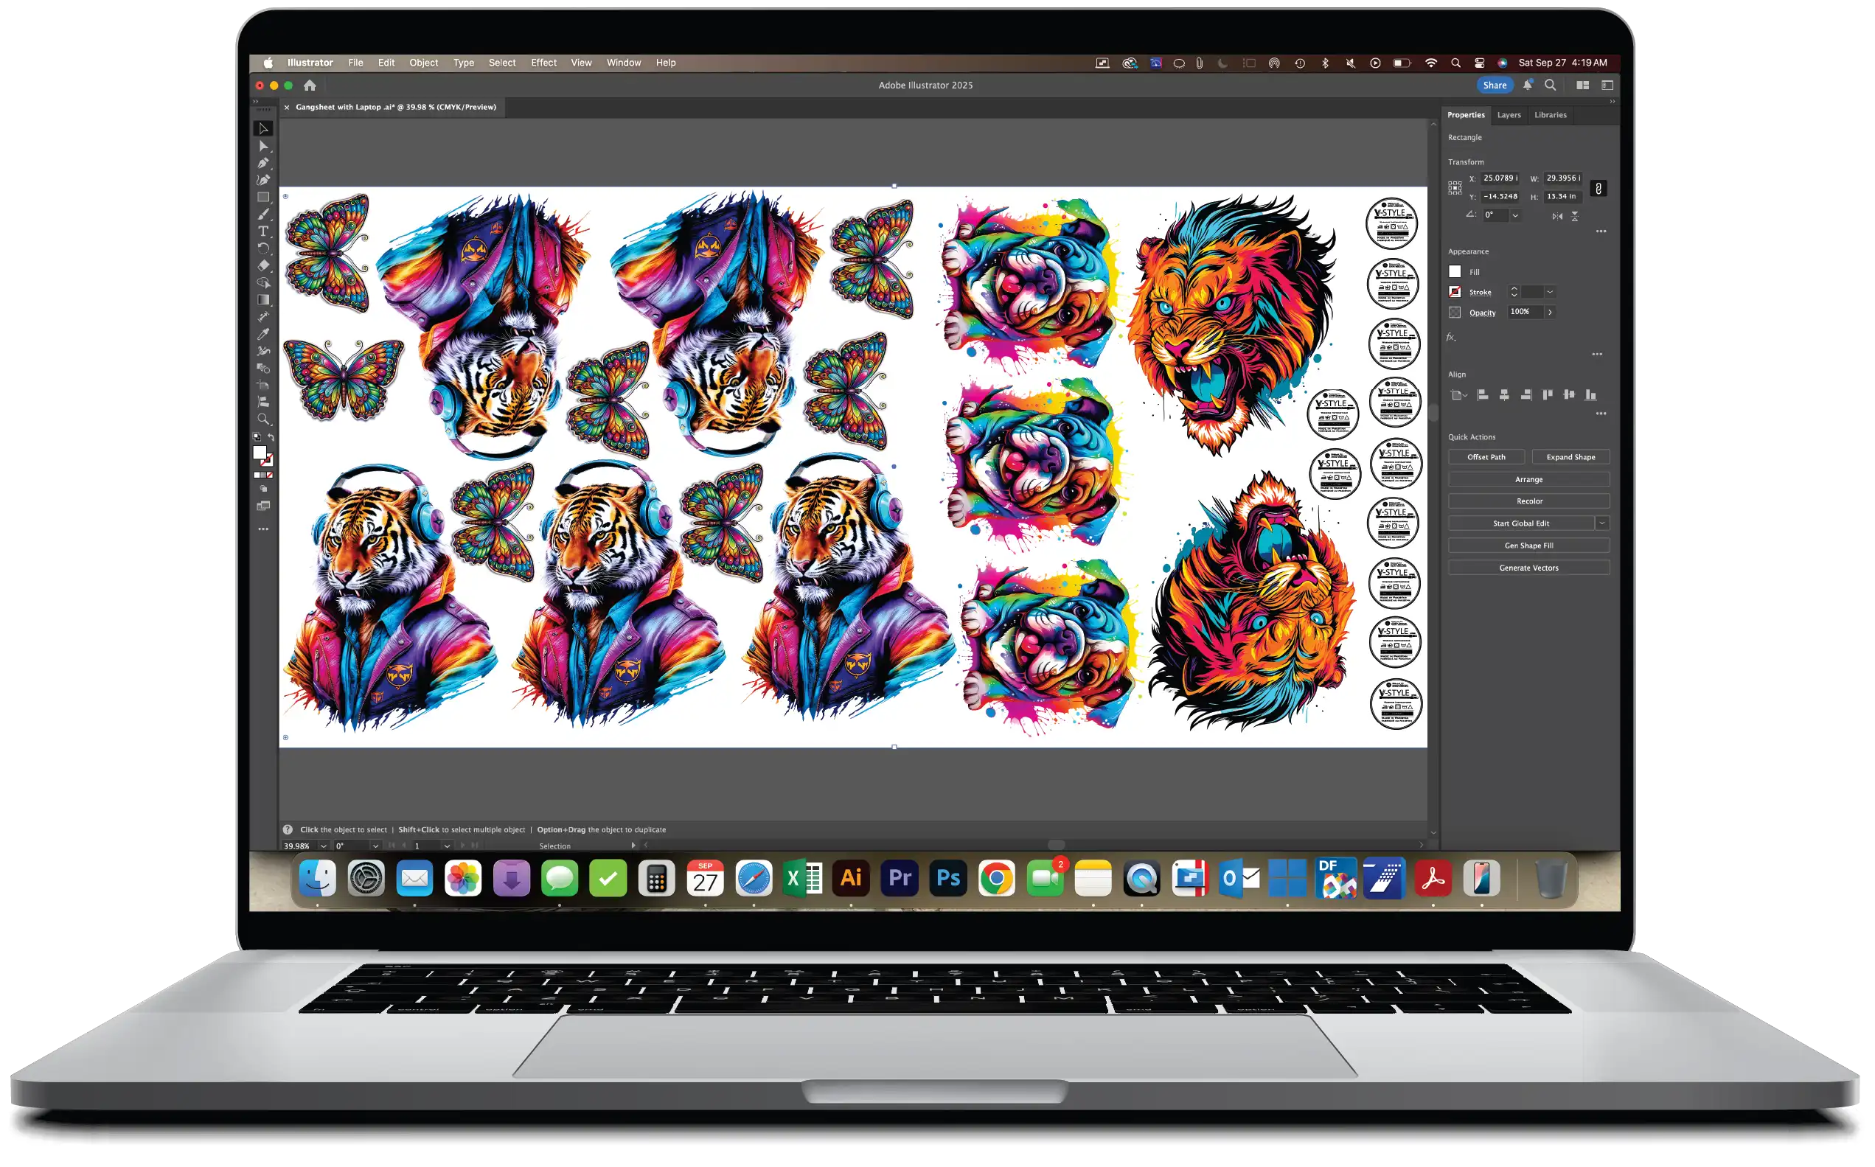Switch to the Layers tab

[1509, 115]
